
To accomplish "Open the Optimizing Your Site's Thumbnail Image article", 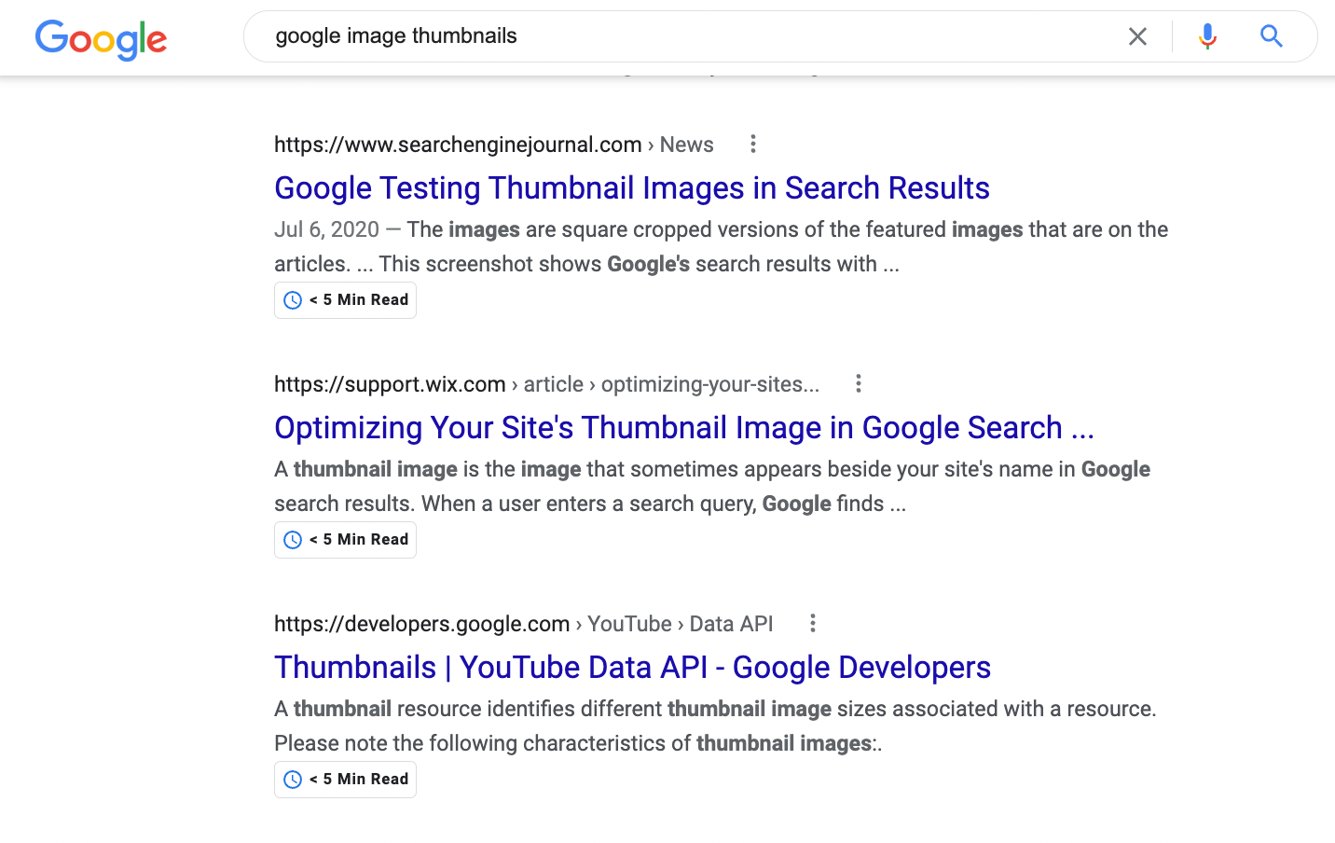I will click(685, 427).
